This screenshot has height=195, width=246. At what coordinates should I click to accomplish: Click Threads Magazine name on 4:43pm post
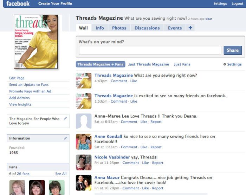(x=114, y=75)
